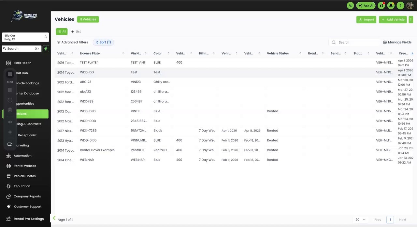
Task: Click the Chilly ora... color cell
Action: [x=162, y=82]
